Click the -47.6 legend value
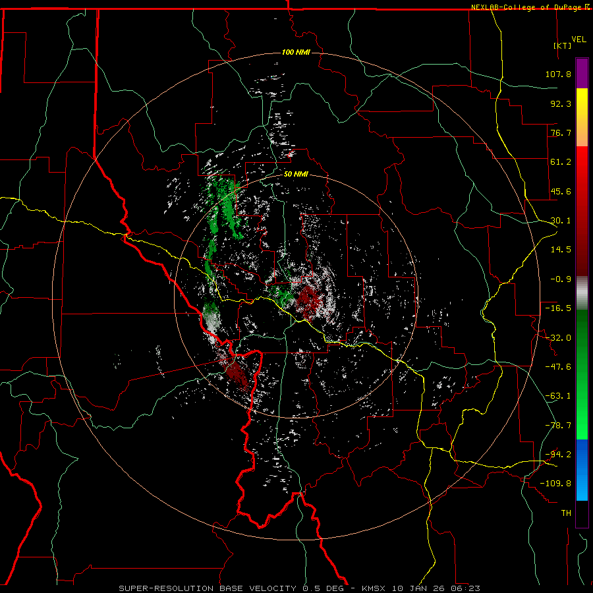 [x=558, y=367]
